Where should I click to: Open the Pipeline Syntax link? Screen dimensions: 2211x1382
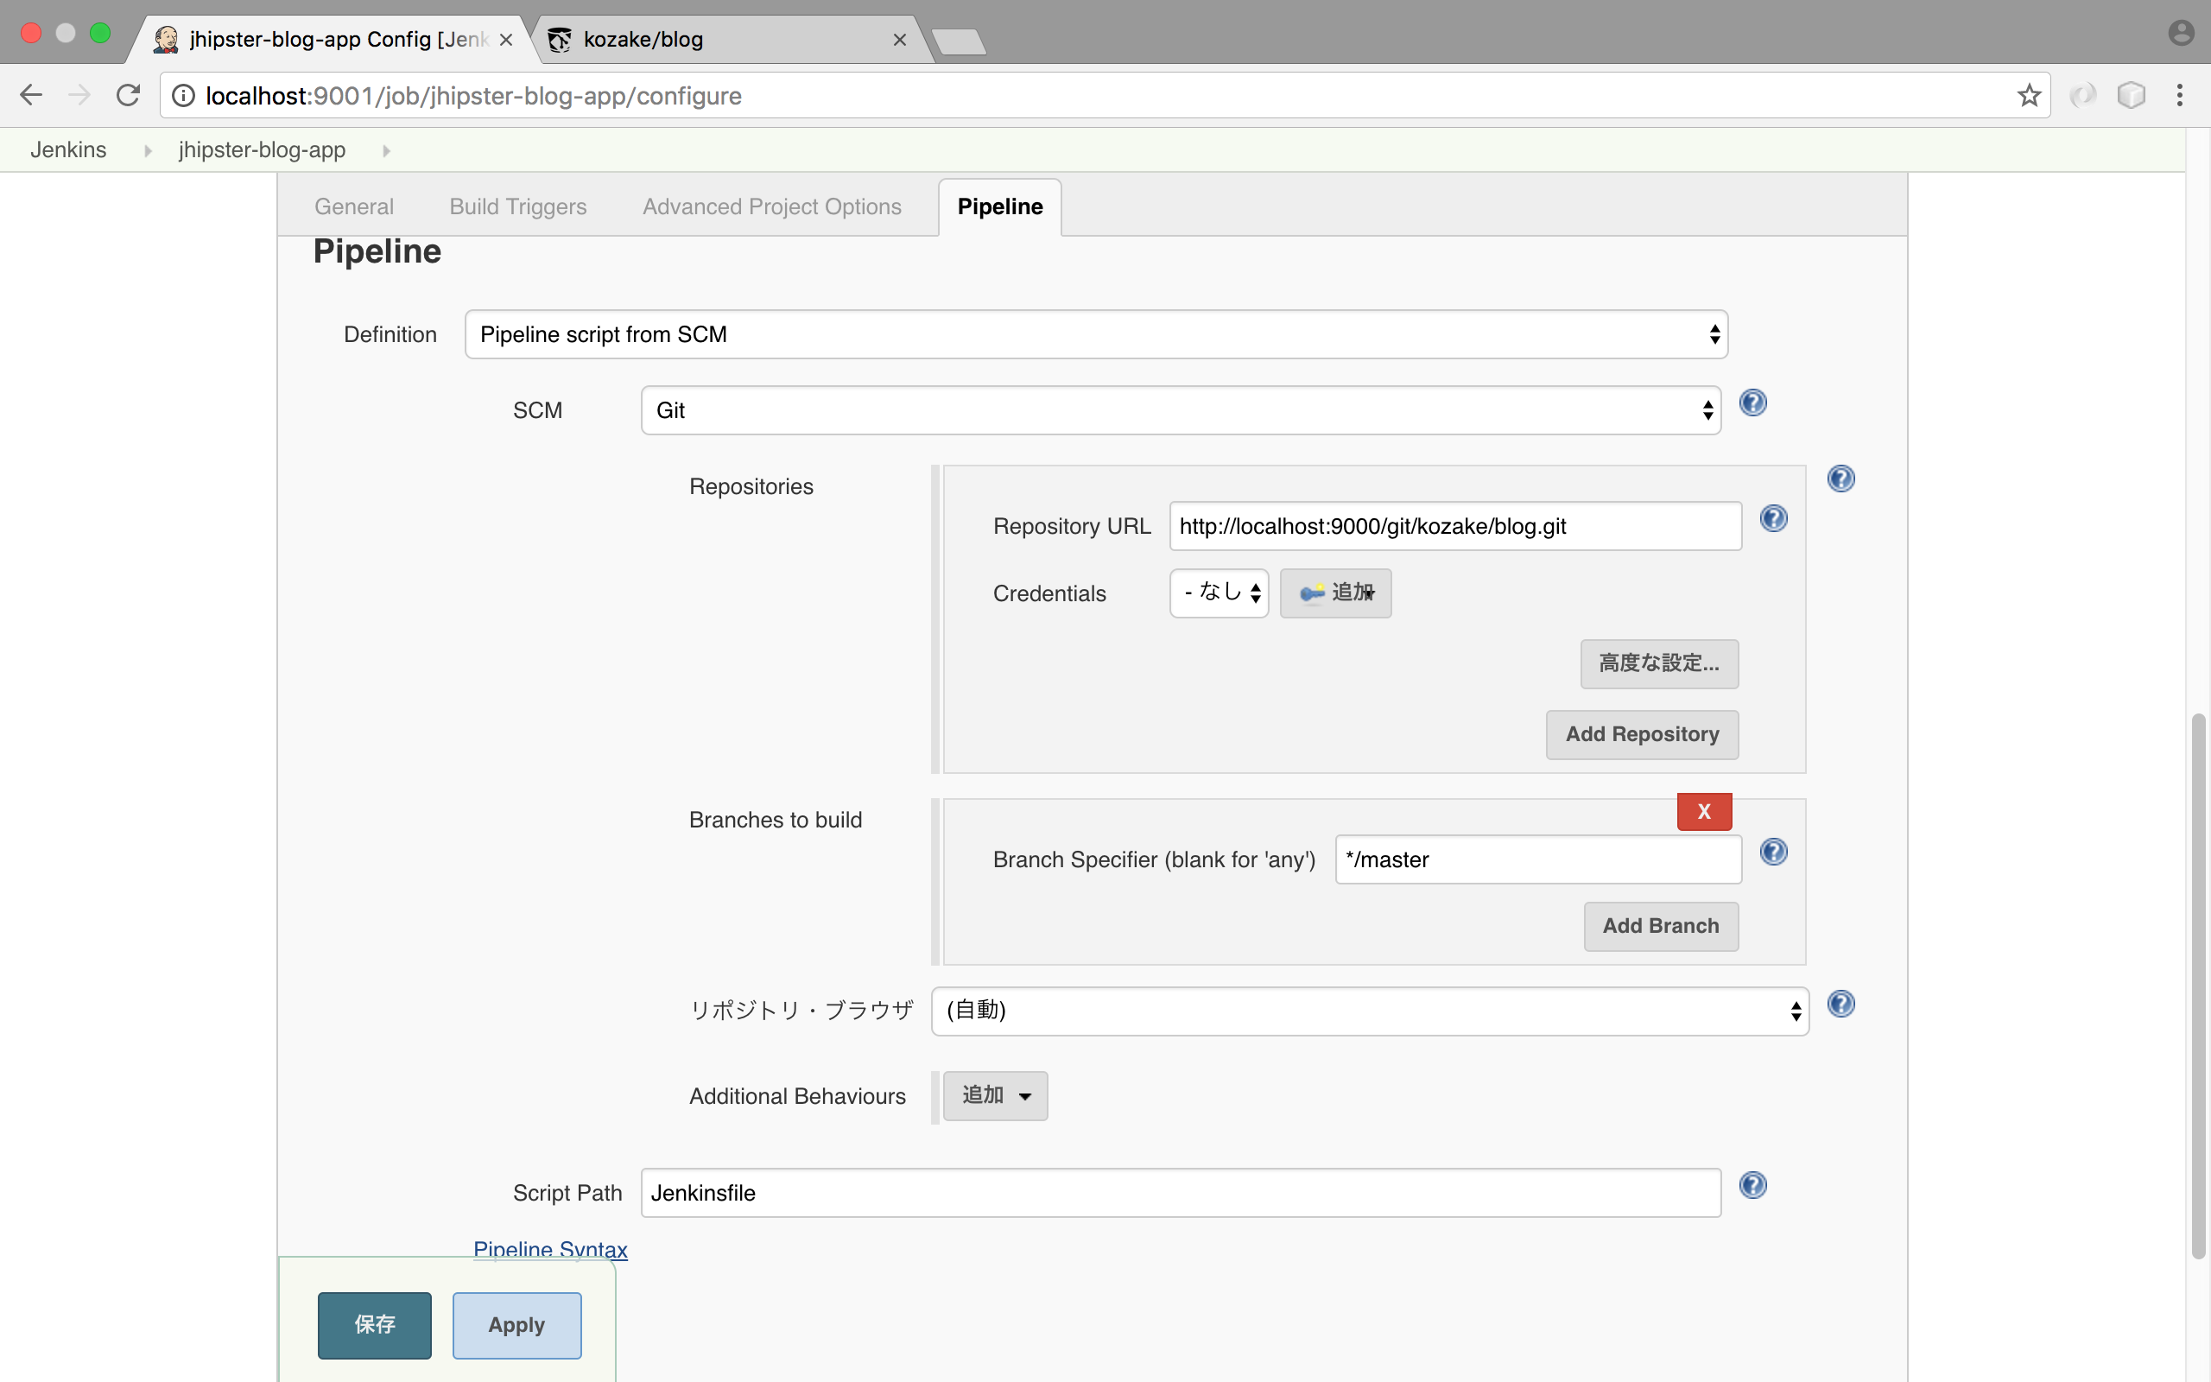[550, 1249]
